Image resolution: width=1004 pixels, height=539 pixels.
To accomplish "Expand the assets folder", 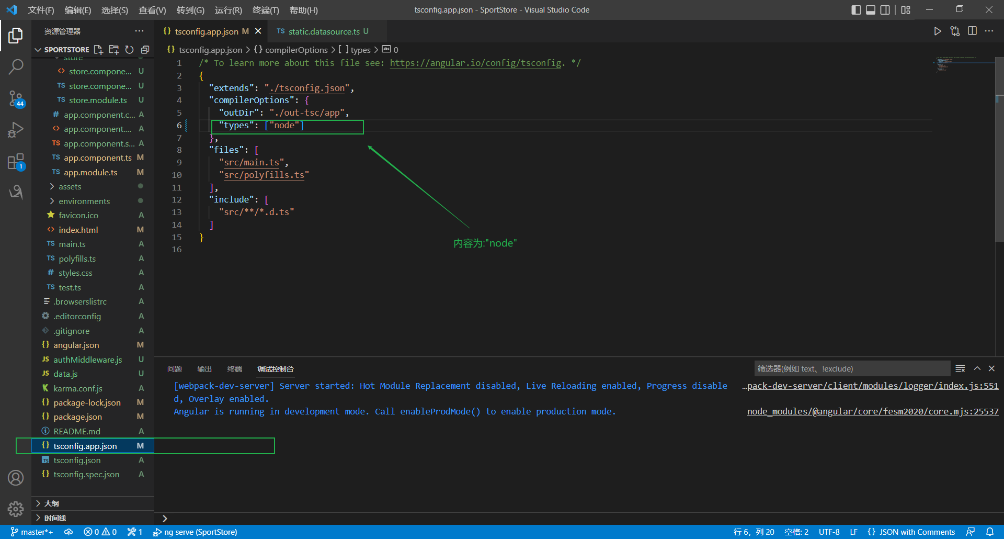I will point(70,187).
